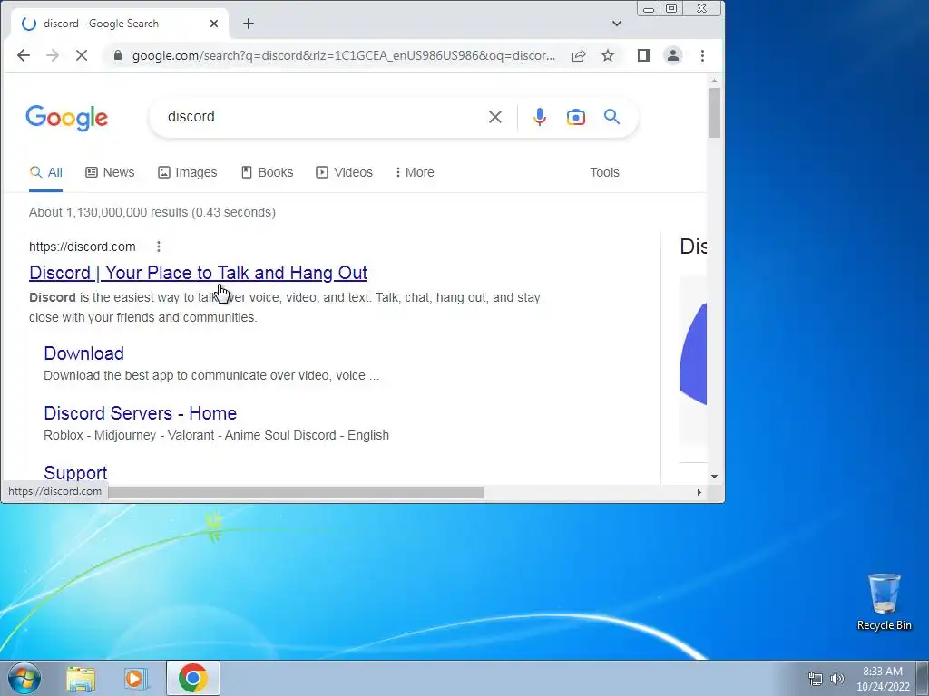
Task: Open Chrome three-dot menu
Action: (x=703, y=55)
